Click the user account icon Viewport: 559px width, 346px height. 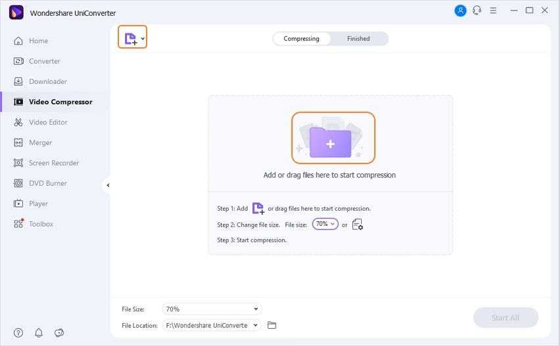point(460,11)
